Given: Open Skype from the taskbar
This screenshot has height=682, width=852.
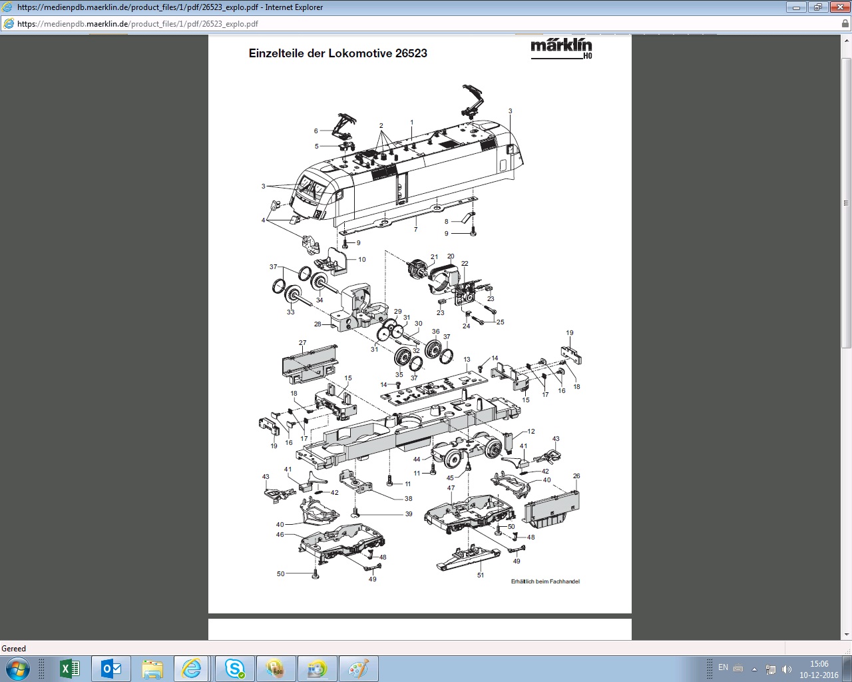Looking at the screenshot, I should pos(234,669).
